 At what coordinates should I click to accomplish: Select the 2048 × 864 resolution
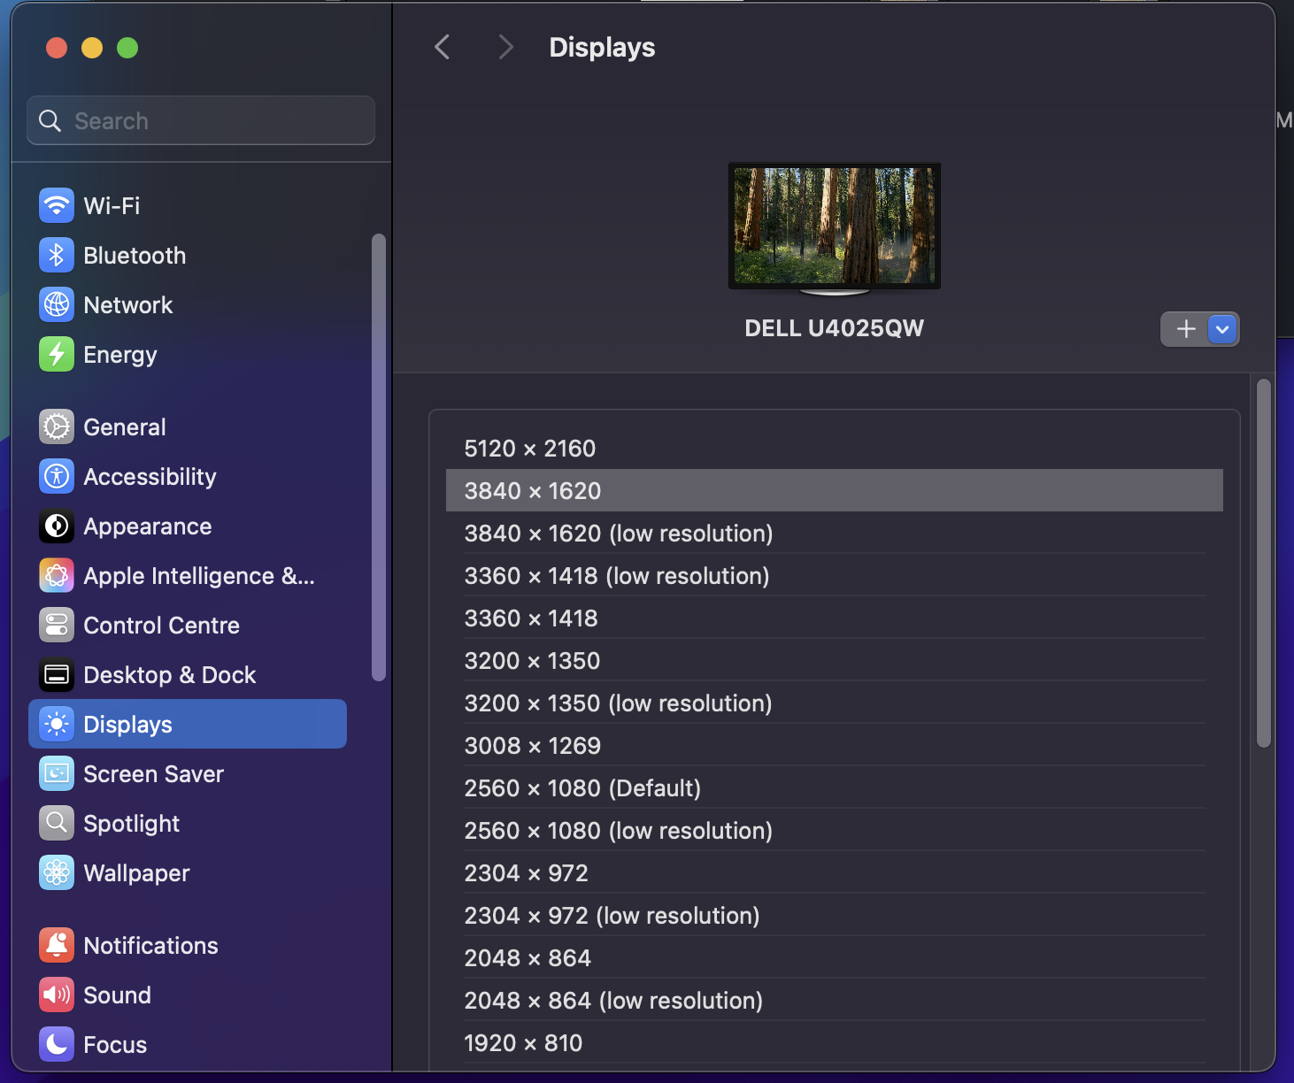tap(835, 958)
